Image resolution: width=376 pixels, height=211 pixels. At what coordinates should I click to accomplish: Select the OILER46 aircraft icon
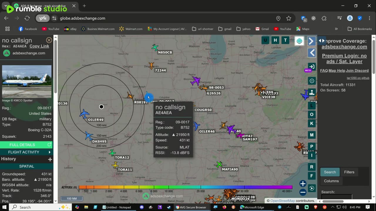pyautogui.click(x=196, y=126)
